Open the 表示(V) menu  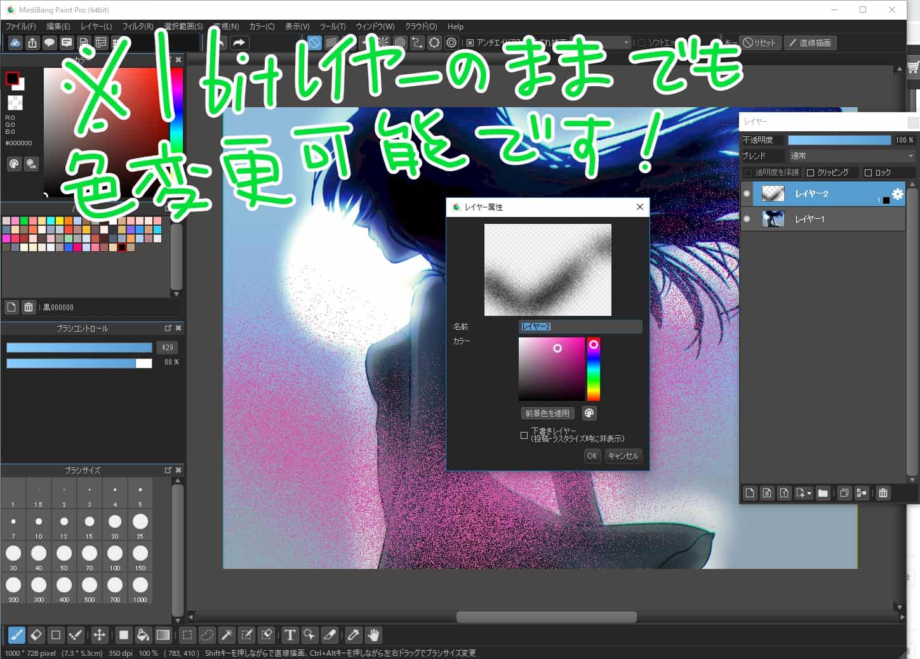pos(297,27)
